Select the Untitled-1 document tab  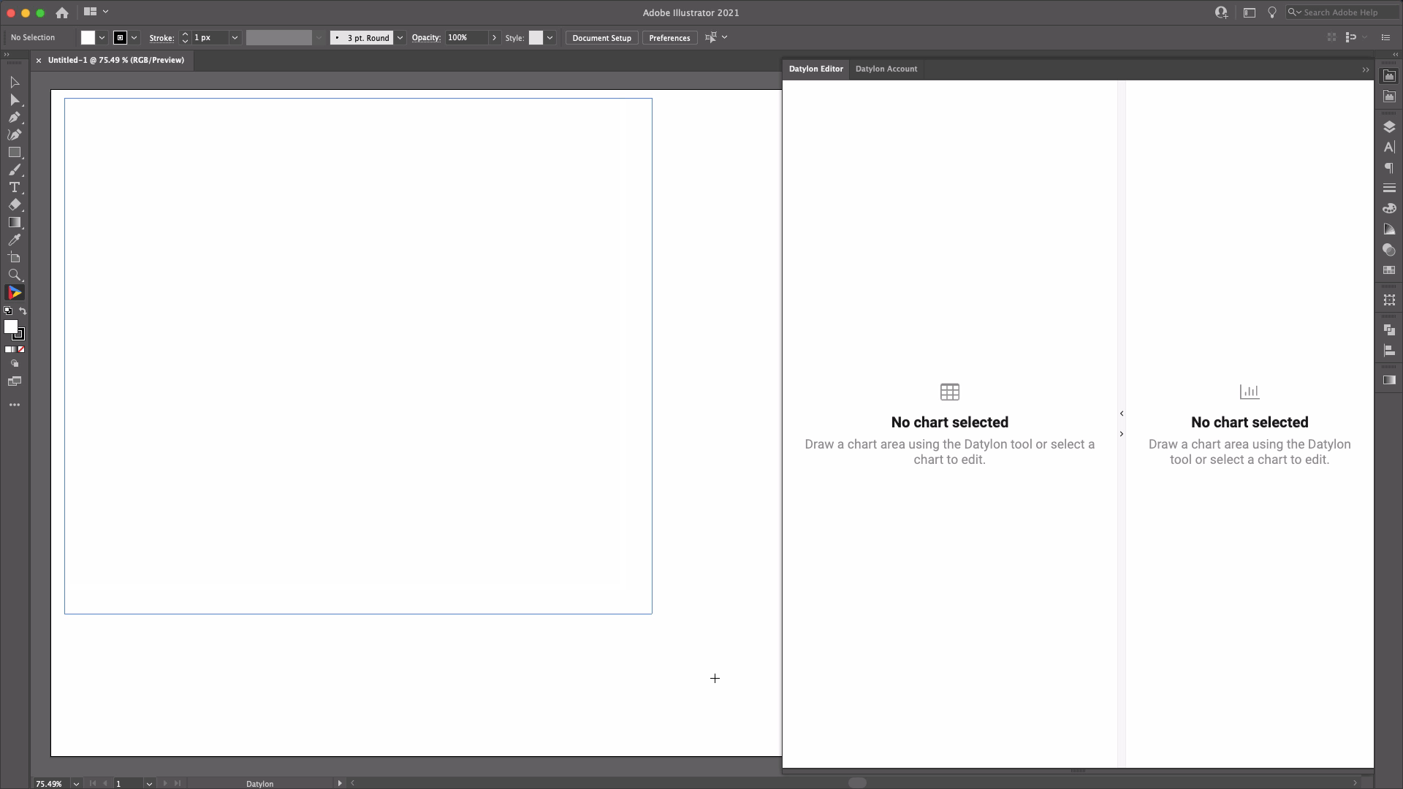[x=117, y=60]
